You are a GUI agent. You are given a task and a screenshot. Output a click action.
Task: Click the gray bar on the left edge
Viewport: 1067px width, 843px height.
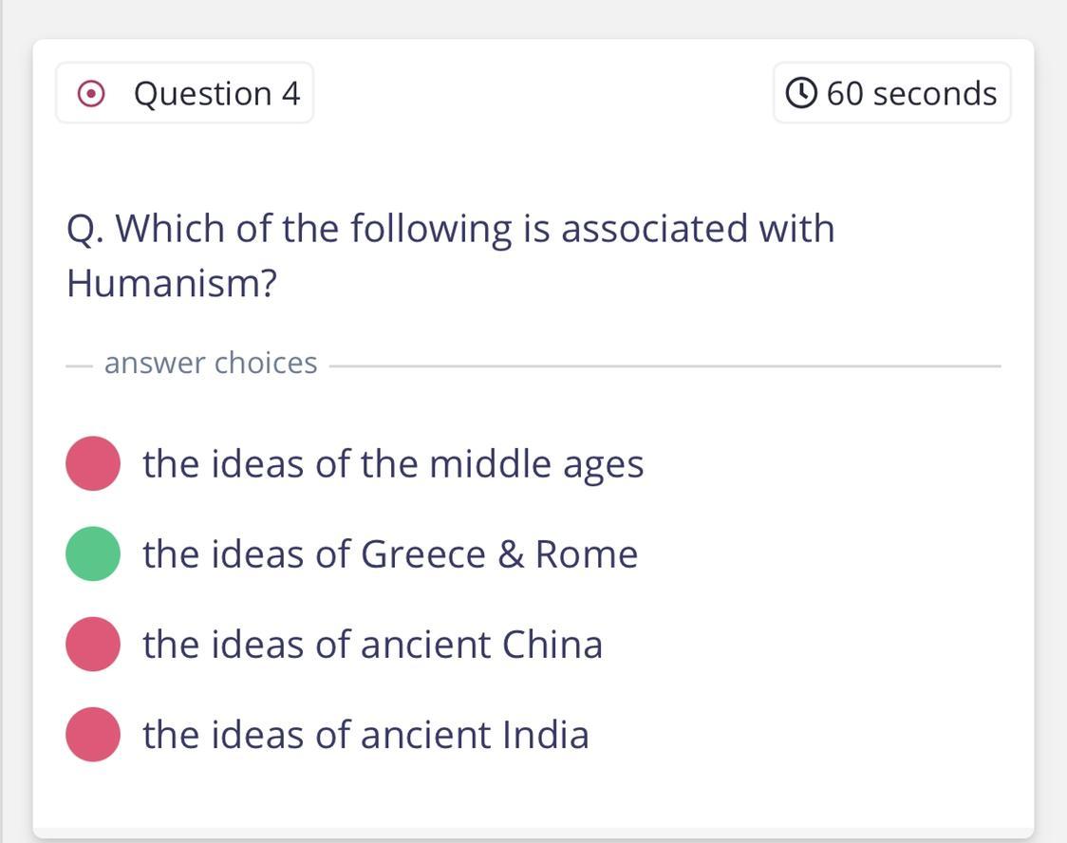(2, 421)
